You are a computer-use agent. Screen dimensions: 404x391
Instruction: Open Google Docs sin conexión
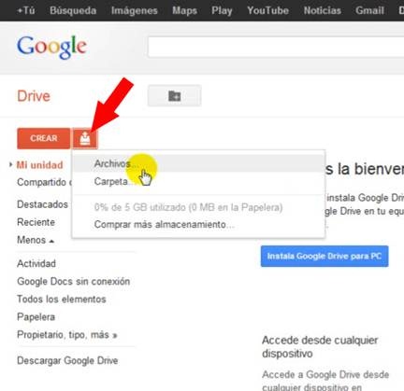pos(74,281)
